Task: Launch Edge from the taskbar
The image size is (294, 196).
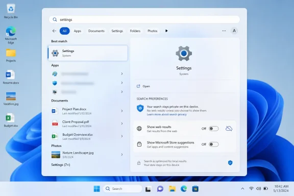Action: 184,189
